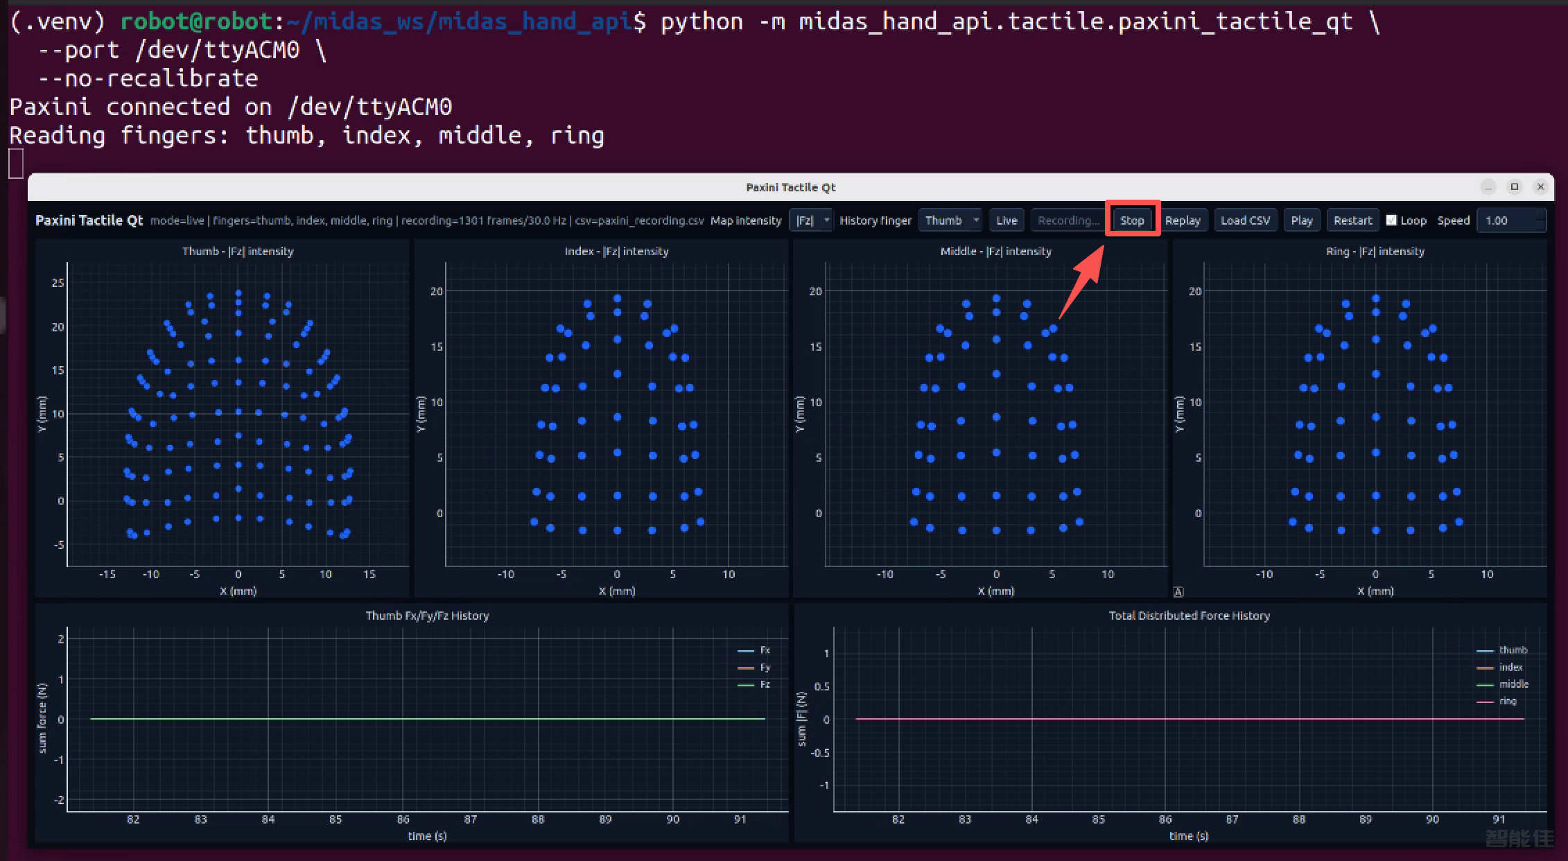Open the Load CSV dialog
Image resolution: width=1568 pixels, height=861 pixels.
tap(1246, 220)
